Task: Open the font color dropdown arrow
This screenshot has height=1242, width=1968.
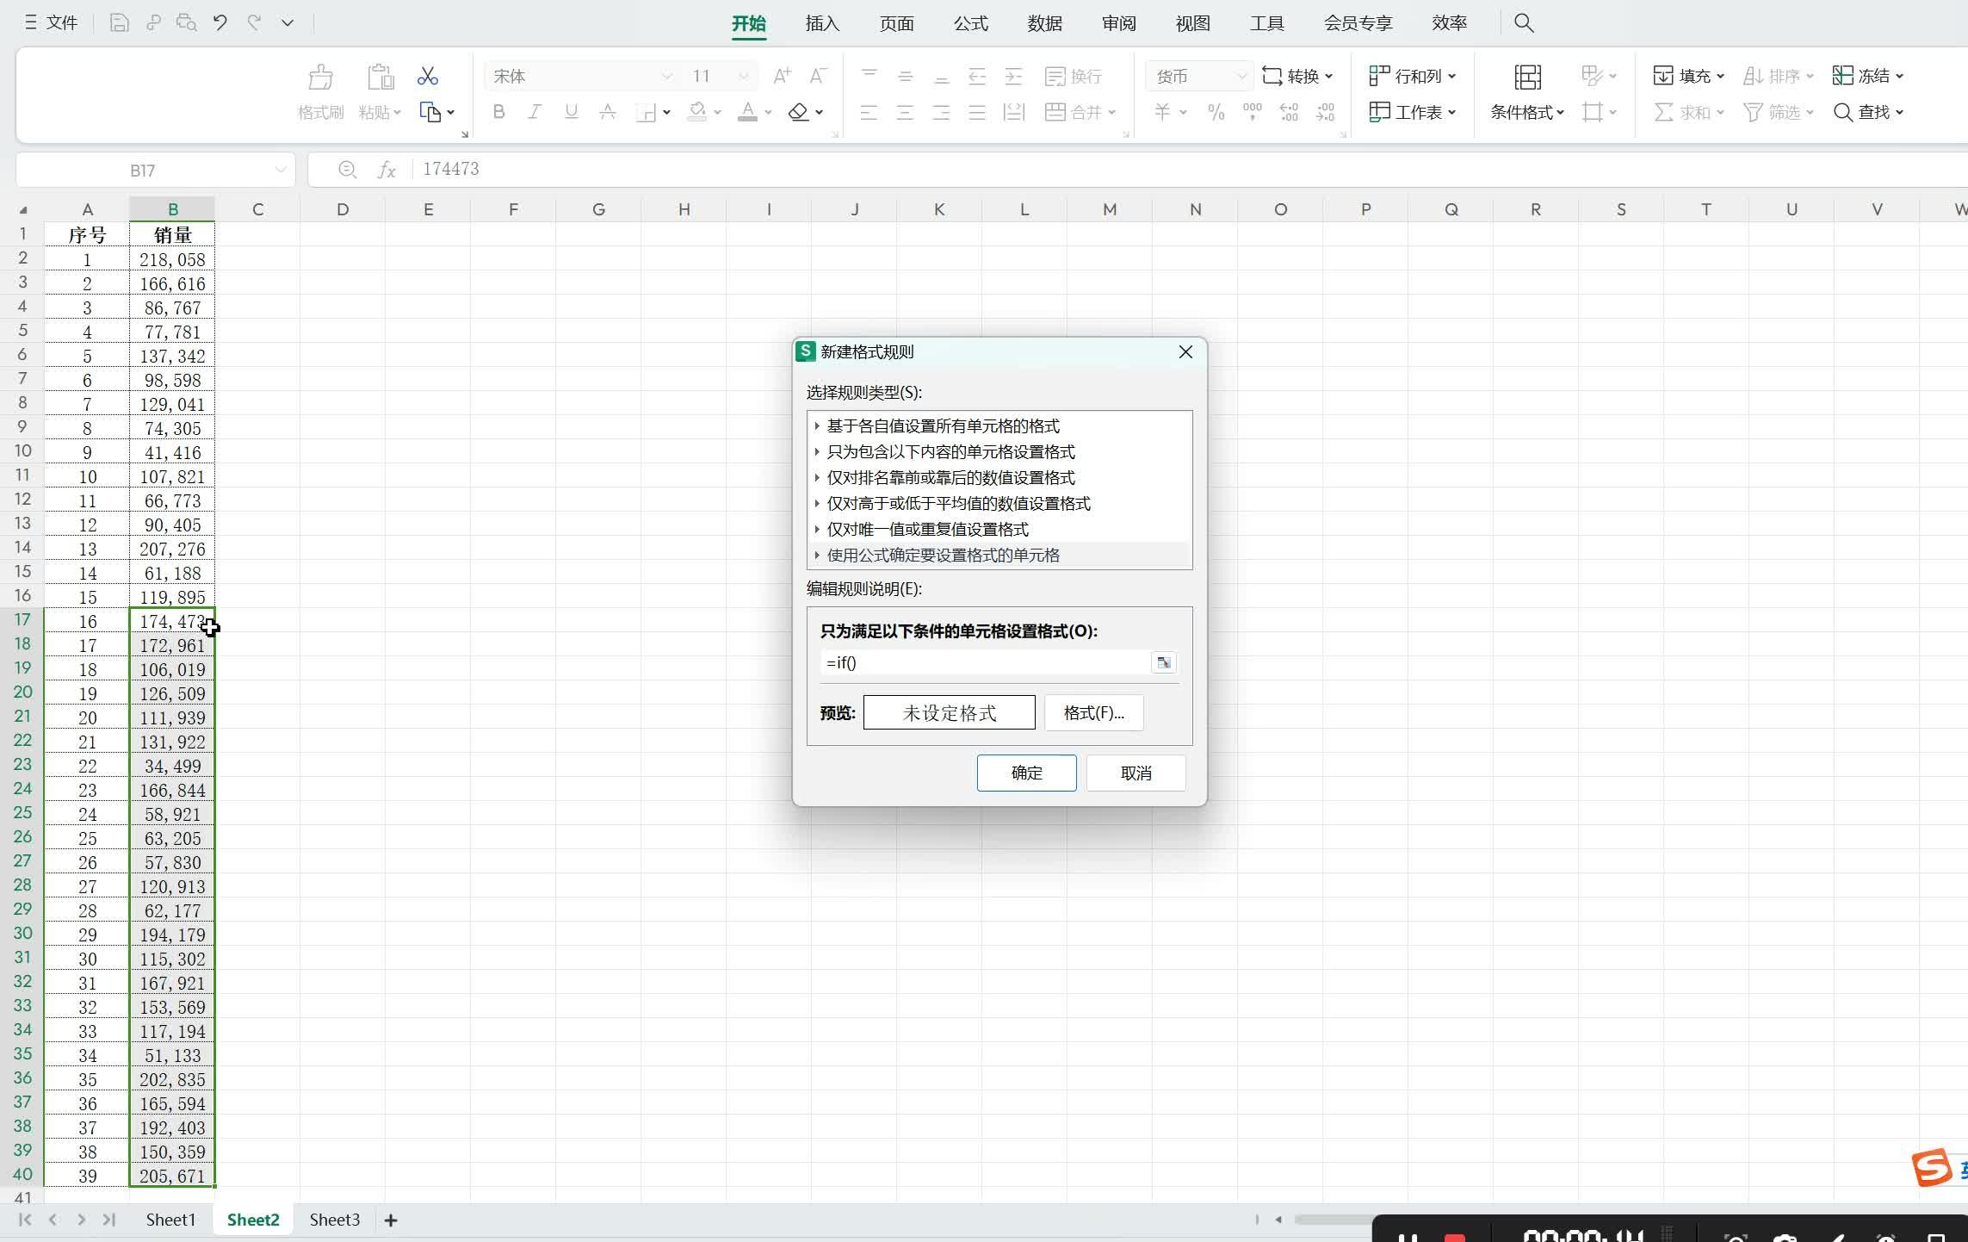Action: click(768, 112)
